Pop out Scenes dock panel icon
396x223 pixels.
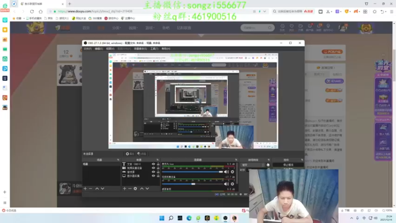click(x=118, y=160)
